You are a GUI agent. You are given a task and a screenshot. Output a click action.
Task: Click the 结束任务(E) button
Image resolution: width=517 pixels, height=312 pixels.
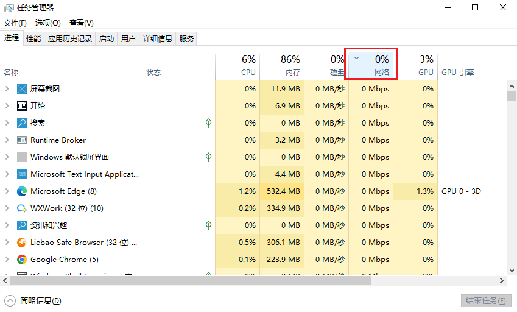[486, 301]
